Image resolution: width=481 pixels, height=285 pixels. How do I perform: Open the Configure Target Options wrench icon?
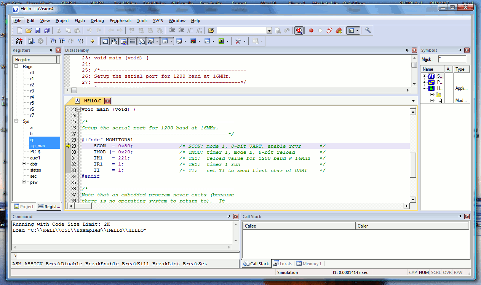(368, 30)
